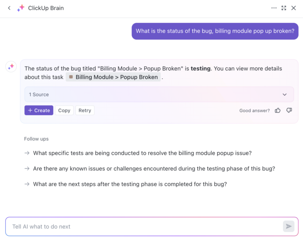
Task: Choose follow-up about next steps after testing
Action: [x=130, y=184]
